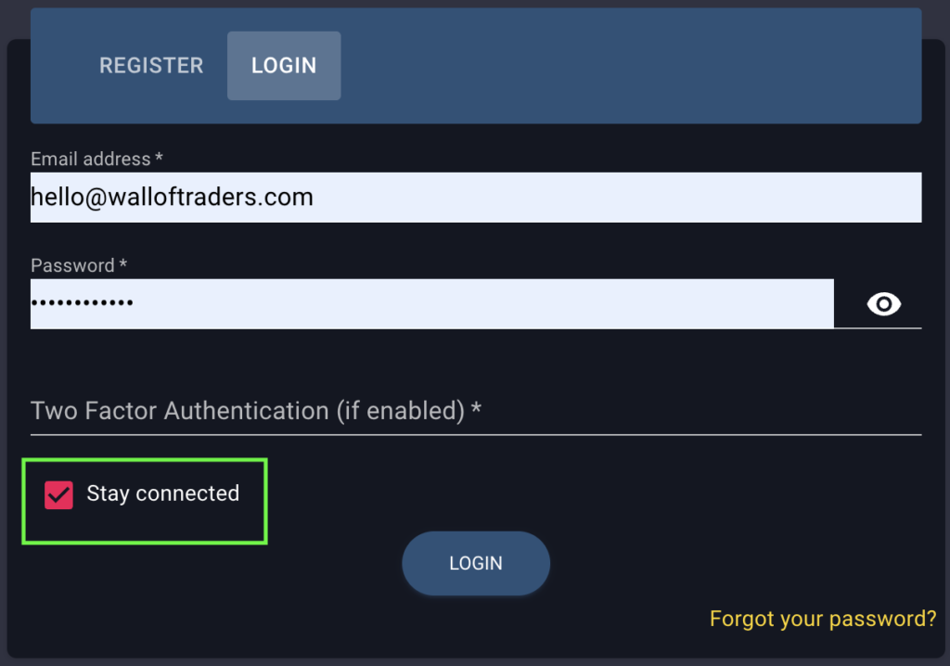
Task: Select the LOGIN tab at the top
Action: (284, 65)
